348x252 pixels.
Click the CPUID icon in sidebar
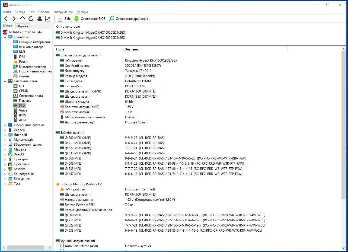15,91
